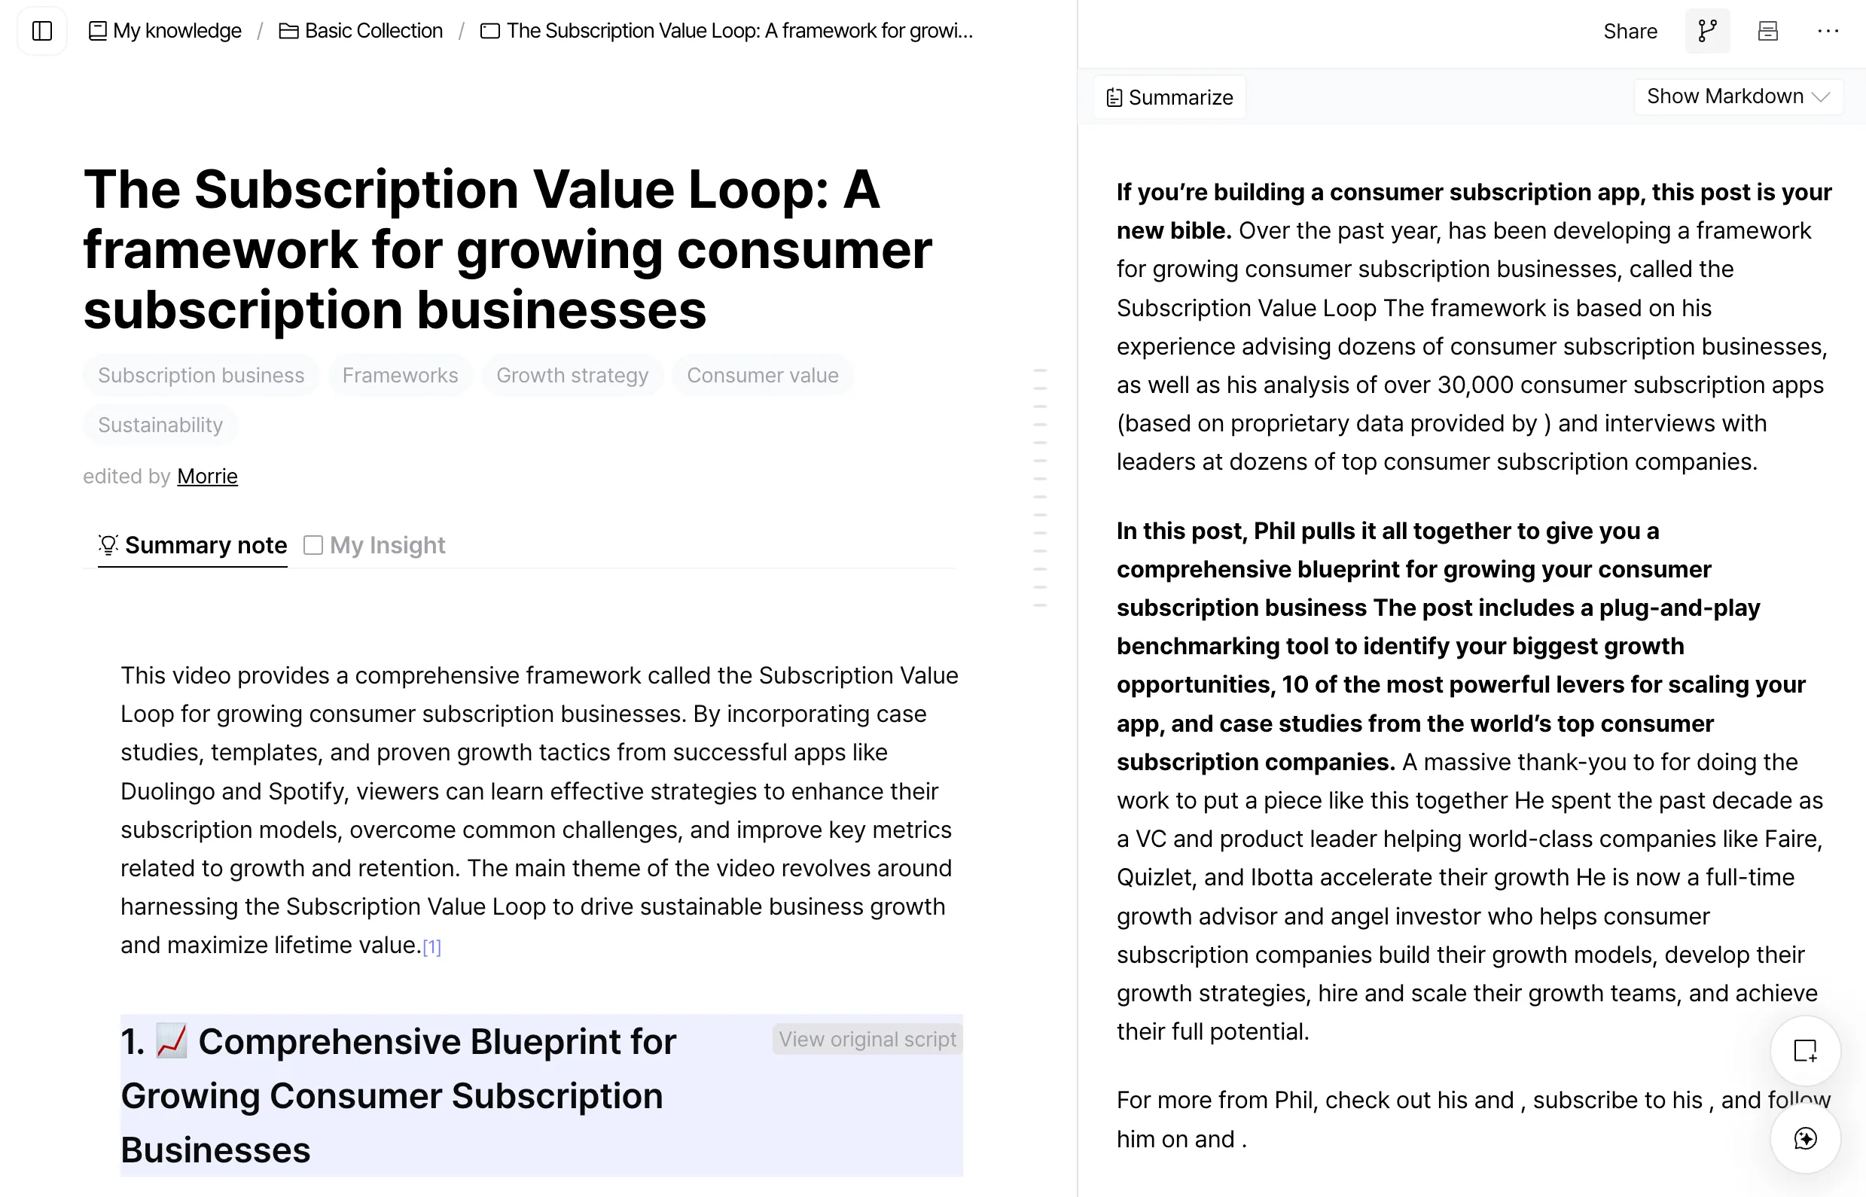Click the Summarize document icon
Image resolution: width=1866 pixels, height=1197 pixels.
1114,97
